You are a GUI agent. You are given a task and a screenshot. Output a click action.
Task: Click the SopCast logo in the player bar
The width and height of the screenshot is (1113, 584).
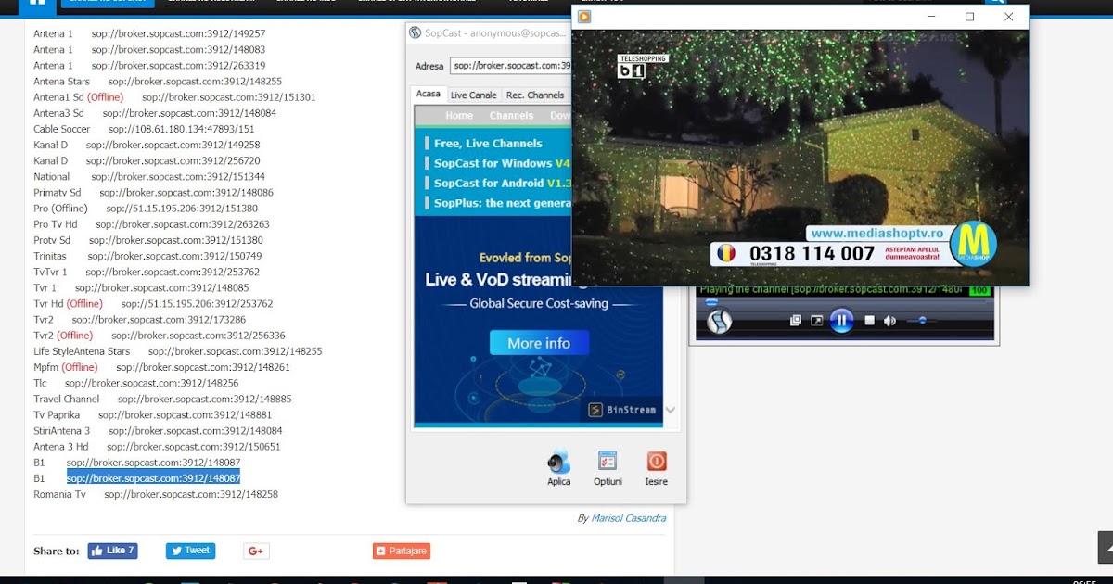tap(719, 321)
